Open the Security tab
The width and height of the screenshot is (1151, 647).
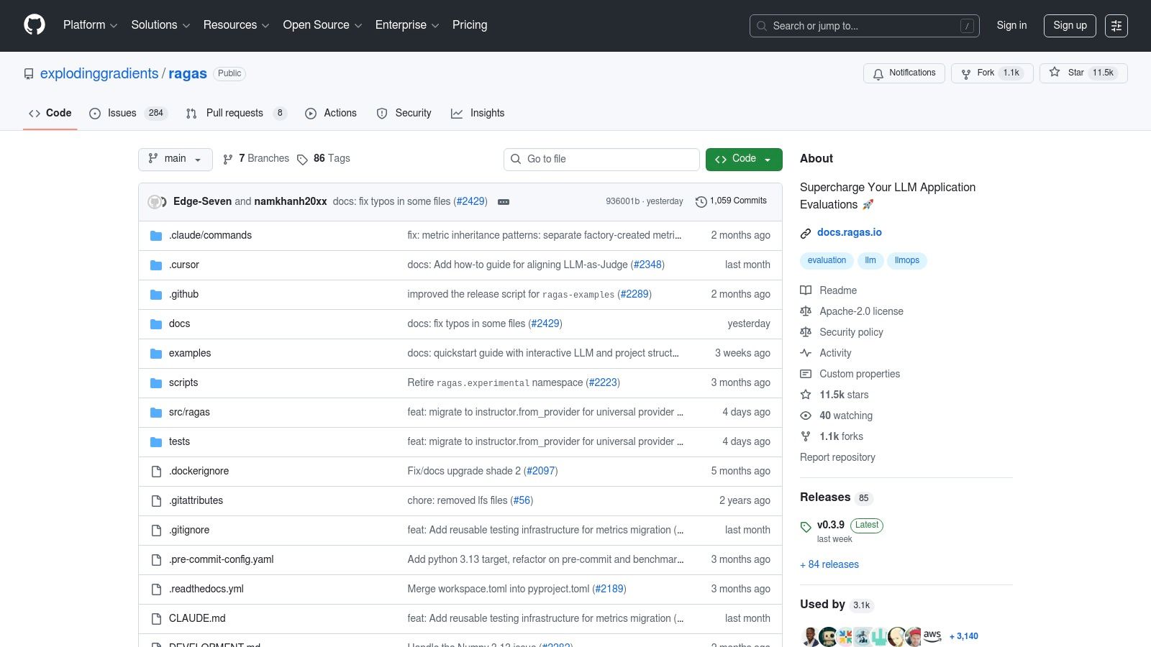click(404, 113)
